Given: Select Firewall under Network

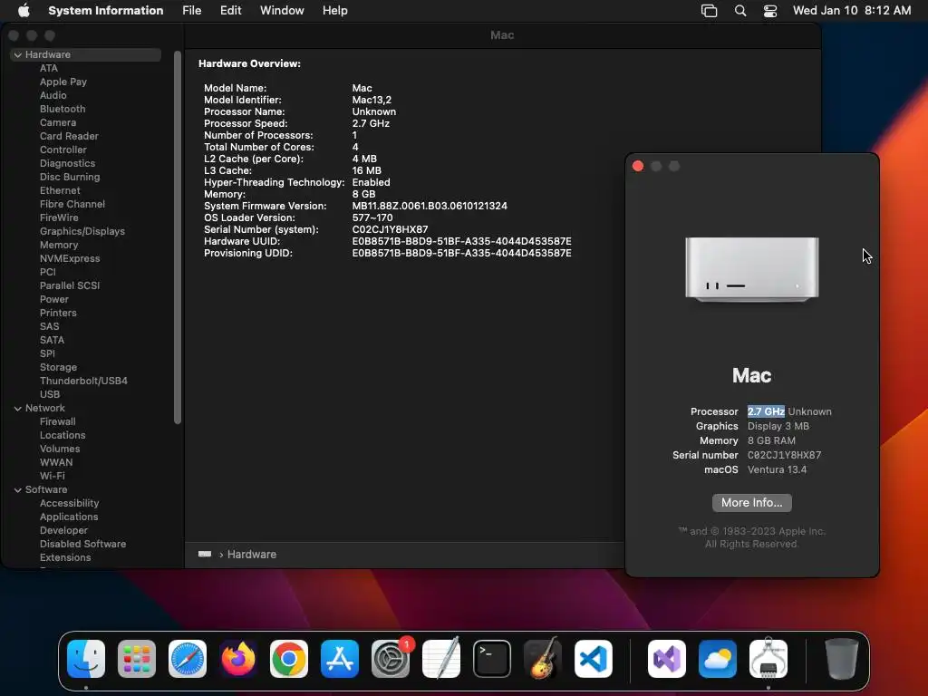Looking at the screenshot, I should pyautogui.click(x=57, y=422).
